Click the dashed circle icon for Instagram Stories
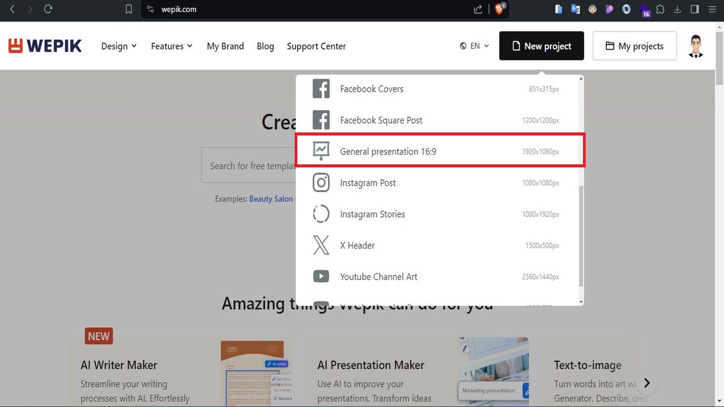724x407 pixels. 321,214
